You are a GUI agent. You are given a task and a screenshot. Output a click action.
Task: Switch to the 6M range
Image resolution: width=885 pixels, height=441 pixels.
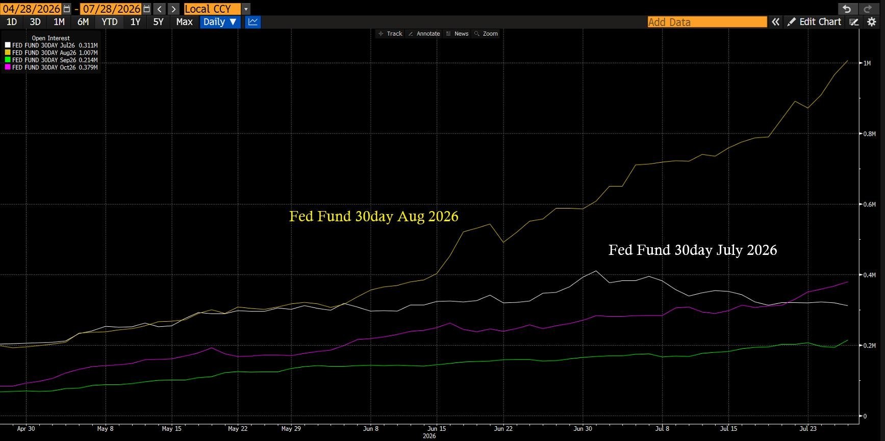(83, 22)
